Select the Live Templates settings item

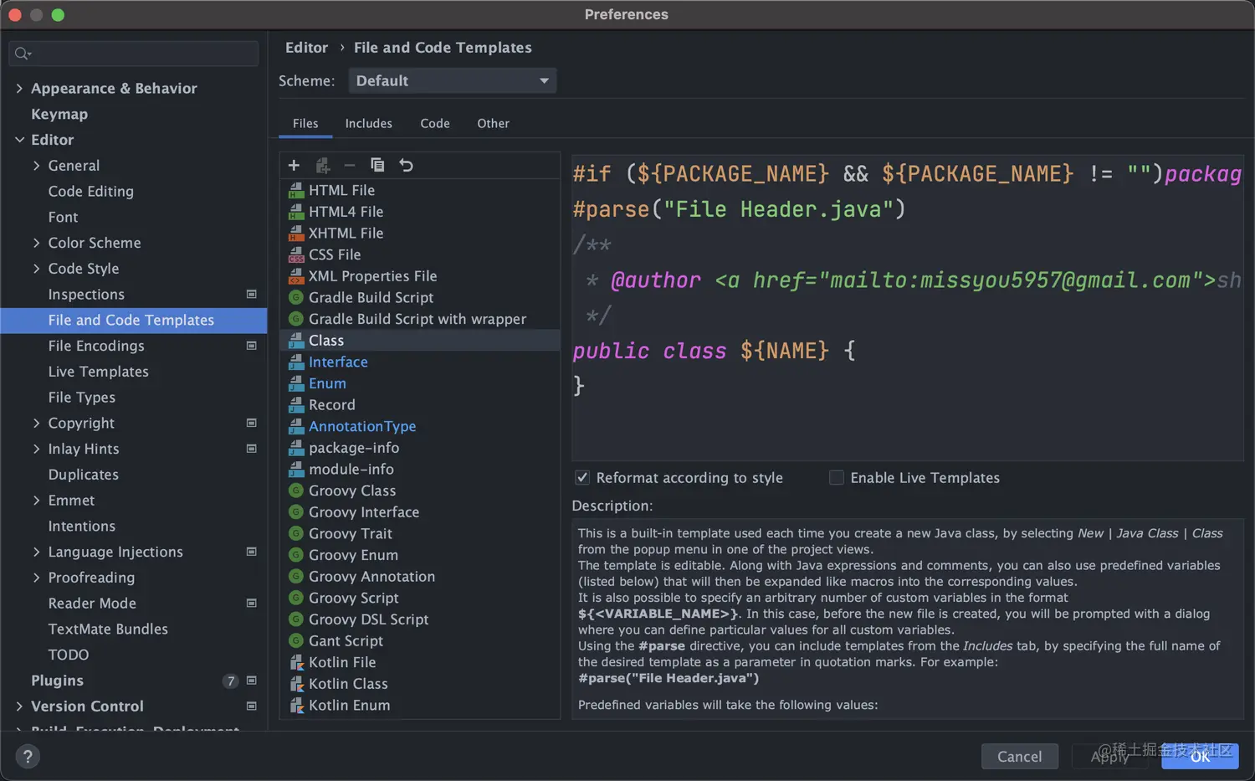98,372
